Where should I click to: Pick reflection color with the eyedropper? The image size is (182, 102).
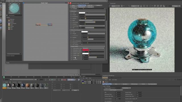coord(86,13)
